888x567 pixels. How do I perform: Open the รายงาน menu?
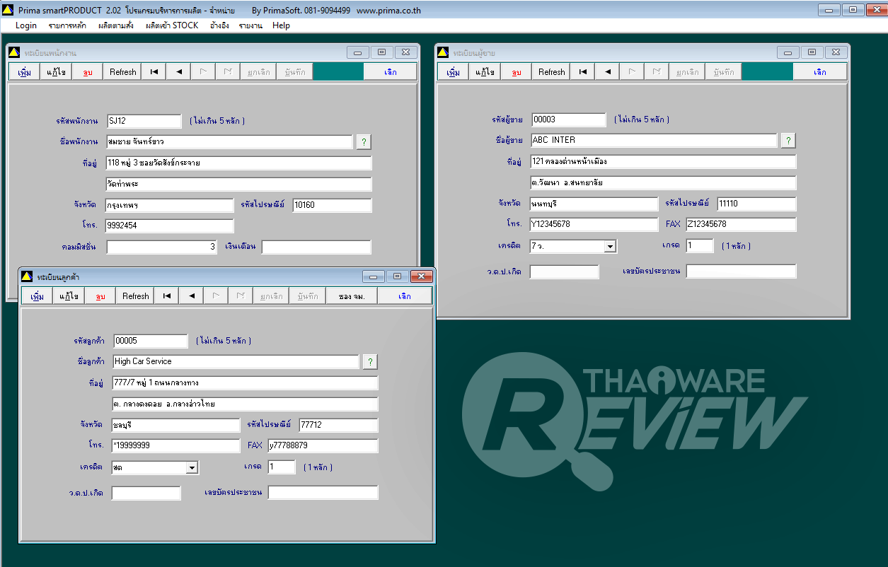pos(250,25)
